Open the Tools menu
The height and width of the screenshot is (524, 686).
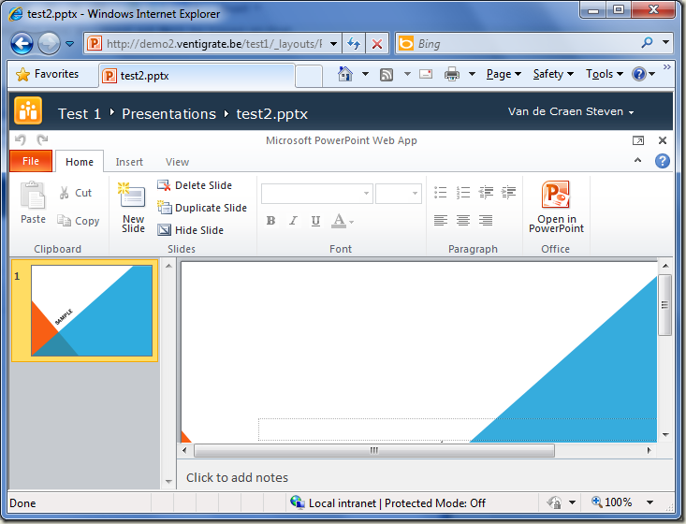pyautogui.click(x=605, y=74)
